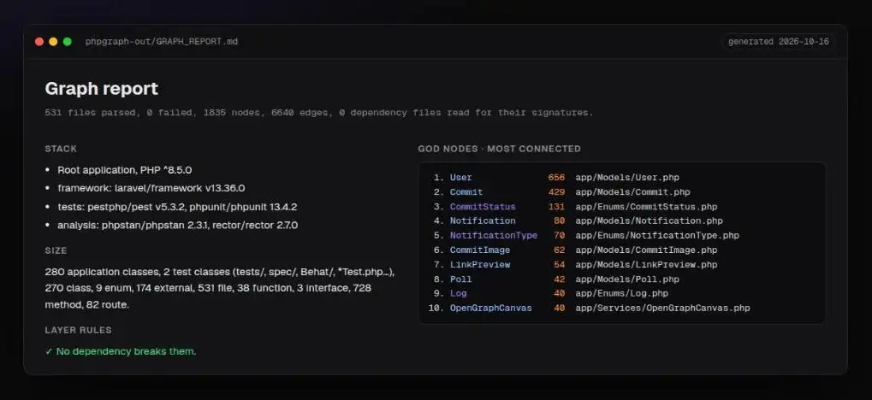Click the 54 connection count

coord(559,264)
